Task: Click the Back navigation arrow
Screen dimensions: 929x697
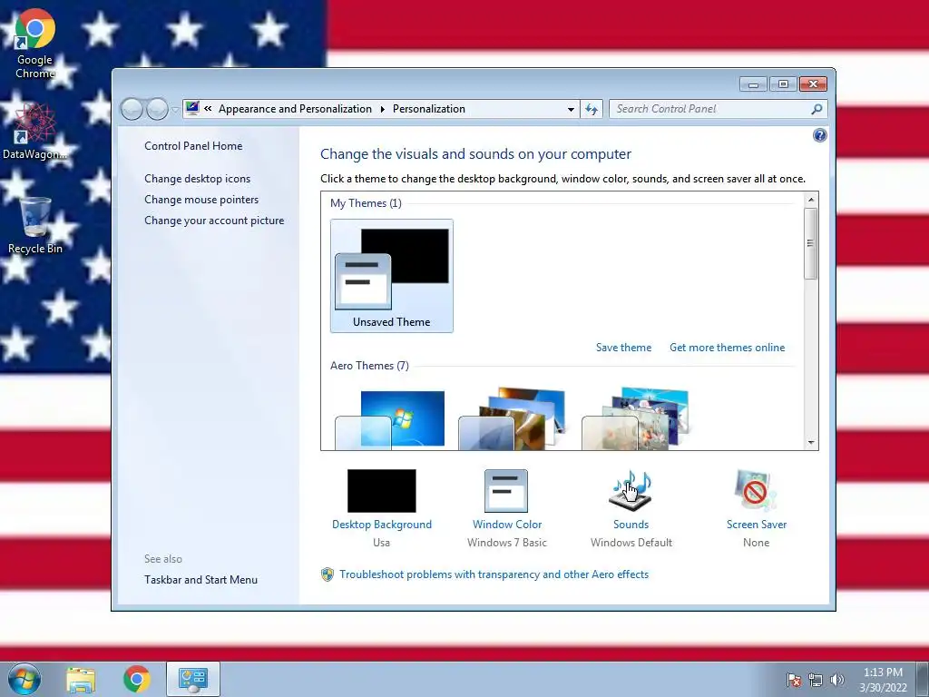Action: [132, 109]
